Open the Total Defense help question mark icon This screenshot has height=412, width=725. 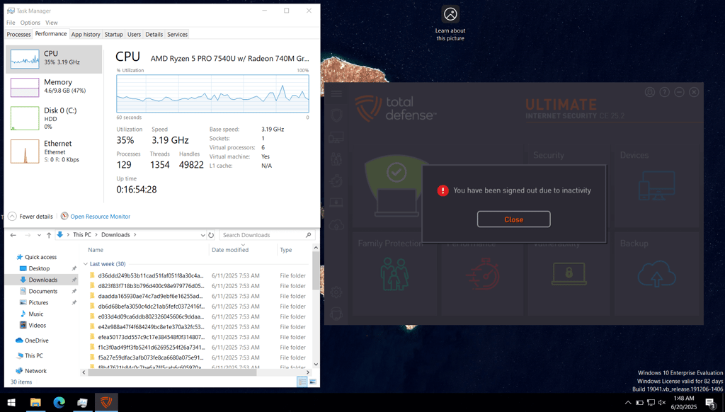coord(664,92)
